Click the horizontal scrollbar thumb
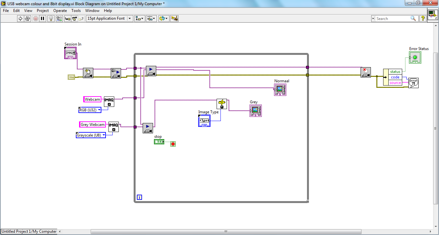Screen dimensions: 439x235 click(226, 231)
